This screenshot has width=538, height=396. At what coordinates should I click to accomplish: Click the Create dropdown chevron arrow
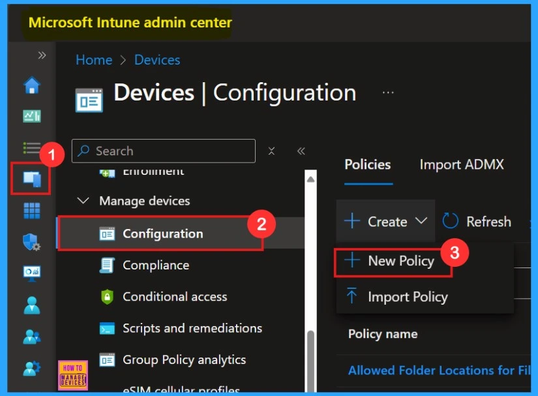[421, 221]
